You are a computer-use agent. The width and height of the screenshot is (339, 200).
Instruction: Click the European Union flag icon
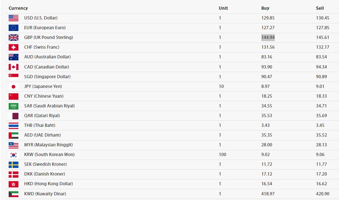[13, 28]
